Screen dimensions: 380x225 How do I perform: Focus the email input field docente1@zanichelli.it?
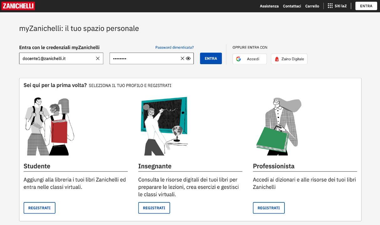pos(61,59)
